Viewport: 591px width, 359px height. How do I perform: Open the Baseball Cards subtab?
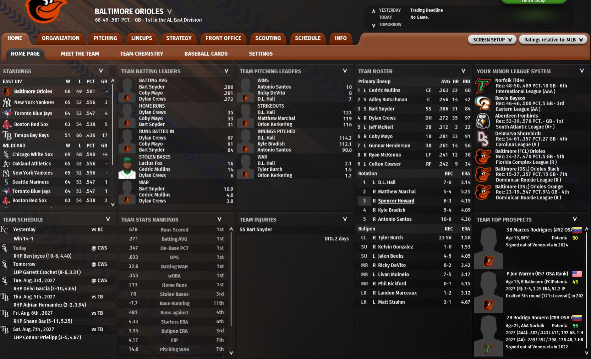pyautogui.click(x=206, y=54)
